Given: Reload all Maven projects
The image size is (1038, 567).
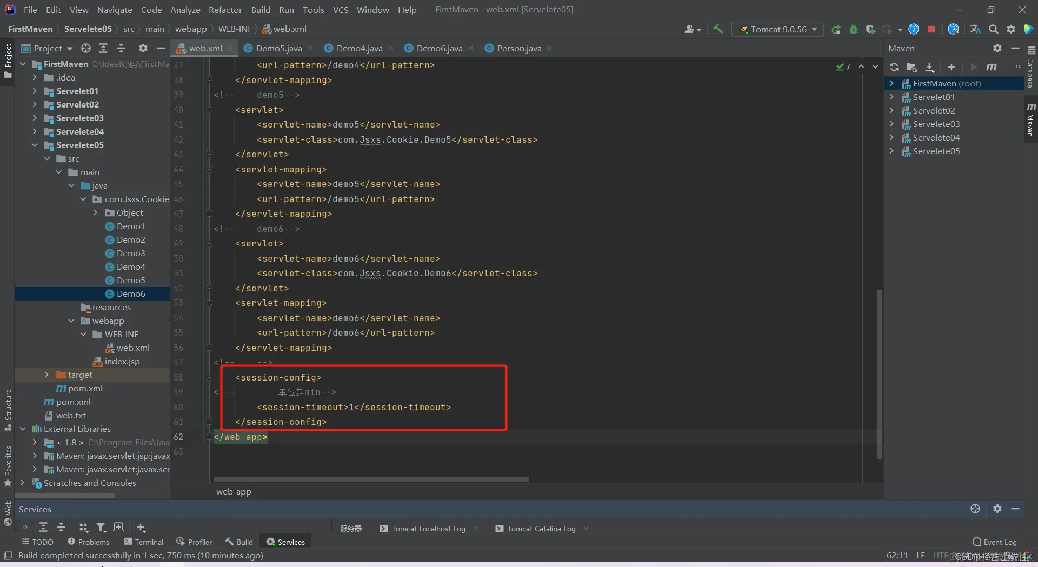Looking at the screenshot, I should pos(894,67).
